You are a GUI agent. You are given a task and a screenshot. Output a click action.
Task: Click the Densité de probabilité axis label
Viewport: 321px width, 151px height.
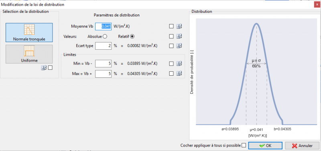tap(192, 72)
